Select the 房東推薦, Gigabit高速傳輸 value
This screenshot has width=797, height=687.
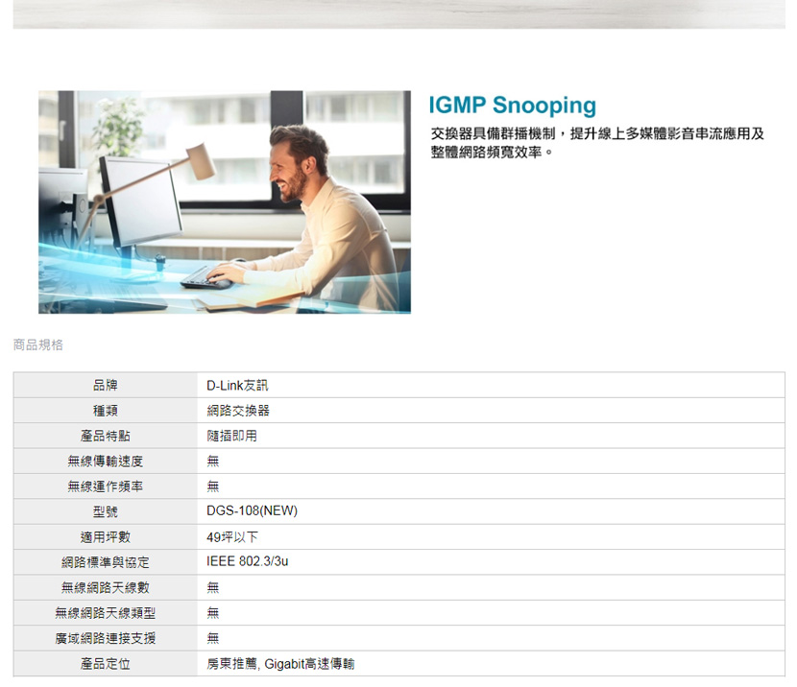pyautogui.click(x=280, y=664)
